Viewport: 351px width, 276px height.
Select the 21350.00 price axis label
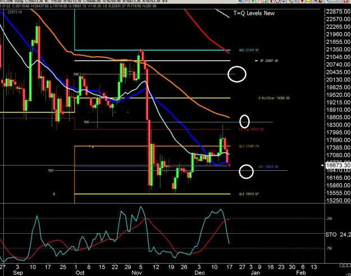tap(339, 49)
